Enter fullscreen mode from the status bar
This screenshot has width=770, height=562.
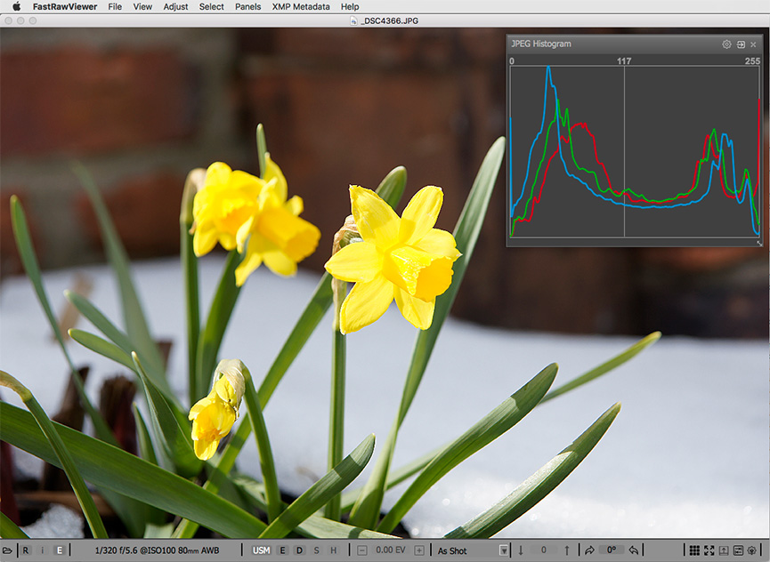pos(709,550)
